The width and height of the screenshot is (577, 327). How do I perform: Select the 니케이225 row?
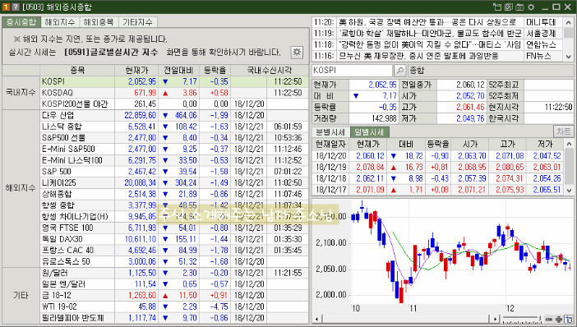click(174, 182)
